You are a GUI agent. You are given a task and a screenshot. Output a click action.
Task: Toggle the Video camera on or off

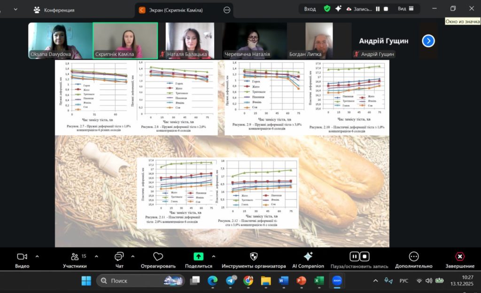(22, 257)
